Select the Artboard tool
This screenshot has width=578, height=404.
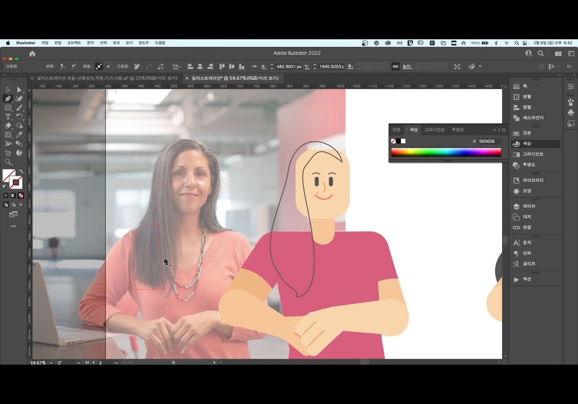point(8,153)
